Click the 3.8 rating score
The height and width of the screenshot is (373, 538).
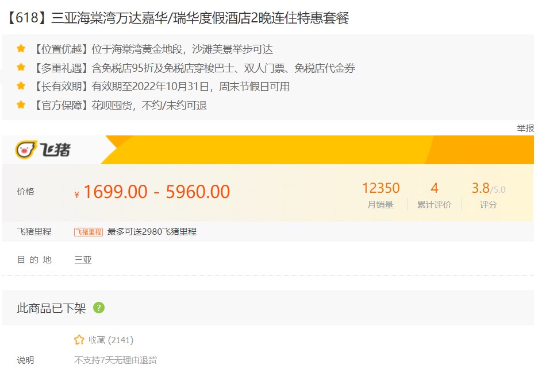481,188
